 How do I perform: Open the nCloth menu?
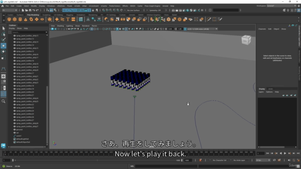click(77, 6)
